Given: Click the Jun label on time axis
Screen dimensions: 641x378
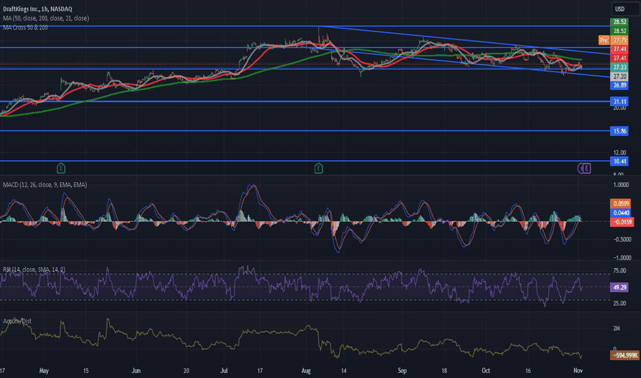Looking at the screenshot, I should [136, 370].
